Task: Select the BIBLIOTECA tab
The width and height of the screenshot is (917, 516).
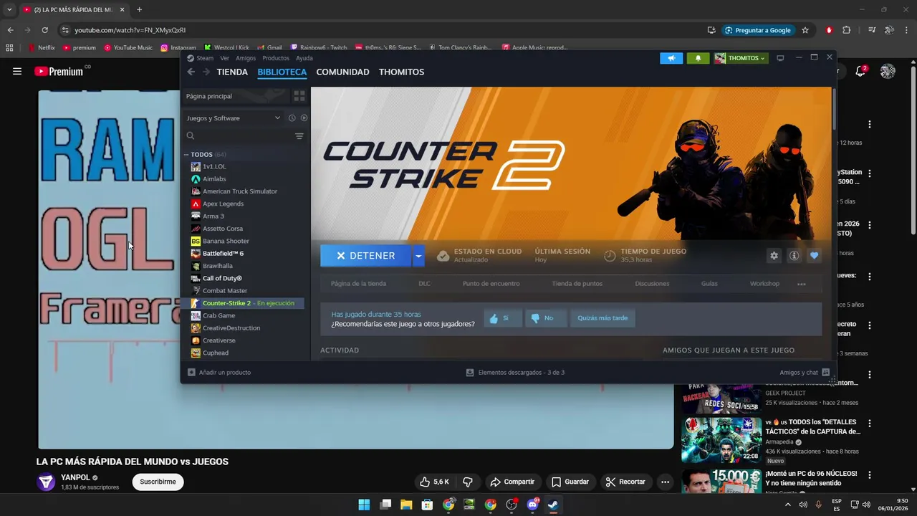Action: tap(282, 72)
